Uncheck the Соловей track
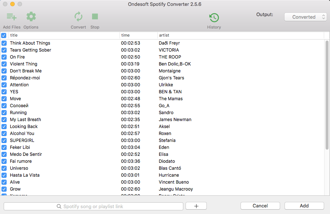This screenshot has width=330, height=214. (4, 106)
